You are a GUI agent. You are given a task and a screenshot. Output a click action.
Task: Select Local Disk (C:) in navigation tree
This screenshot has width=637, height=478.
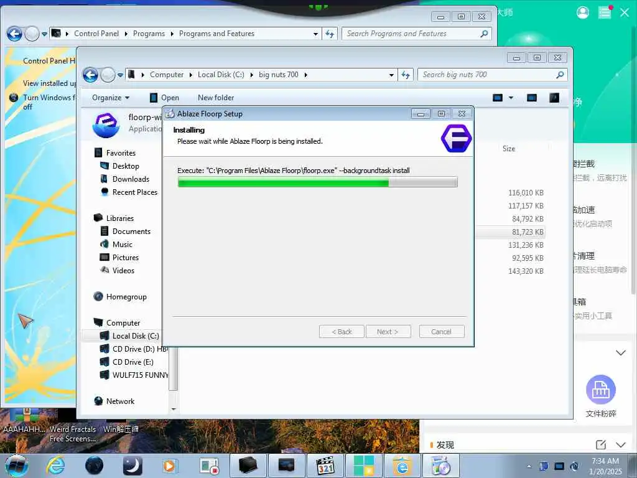[136, 335]
